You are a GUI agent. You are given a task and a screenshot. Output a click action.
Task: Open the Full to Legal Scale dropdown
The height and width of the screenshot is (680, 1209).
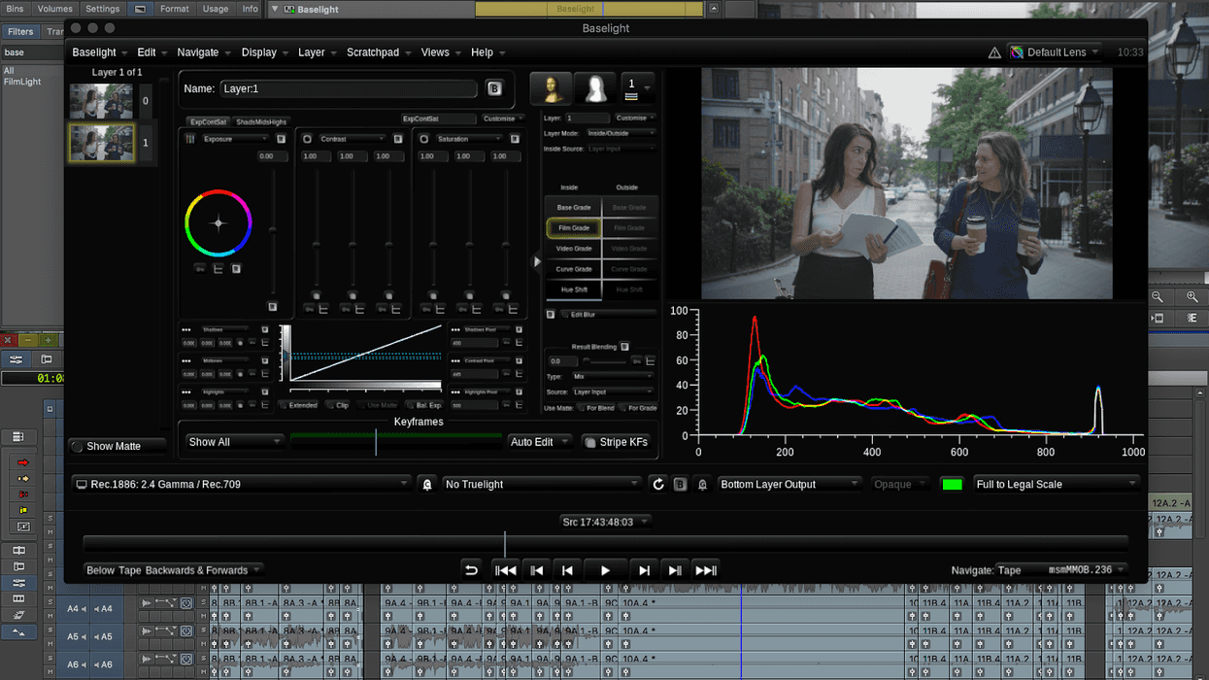pos(1056,484)
